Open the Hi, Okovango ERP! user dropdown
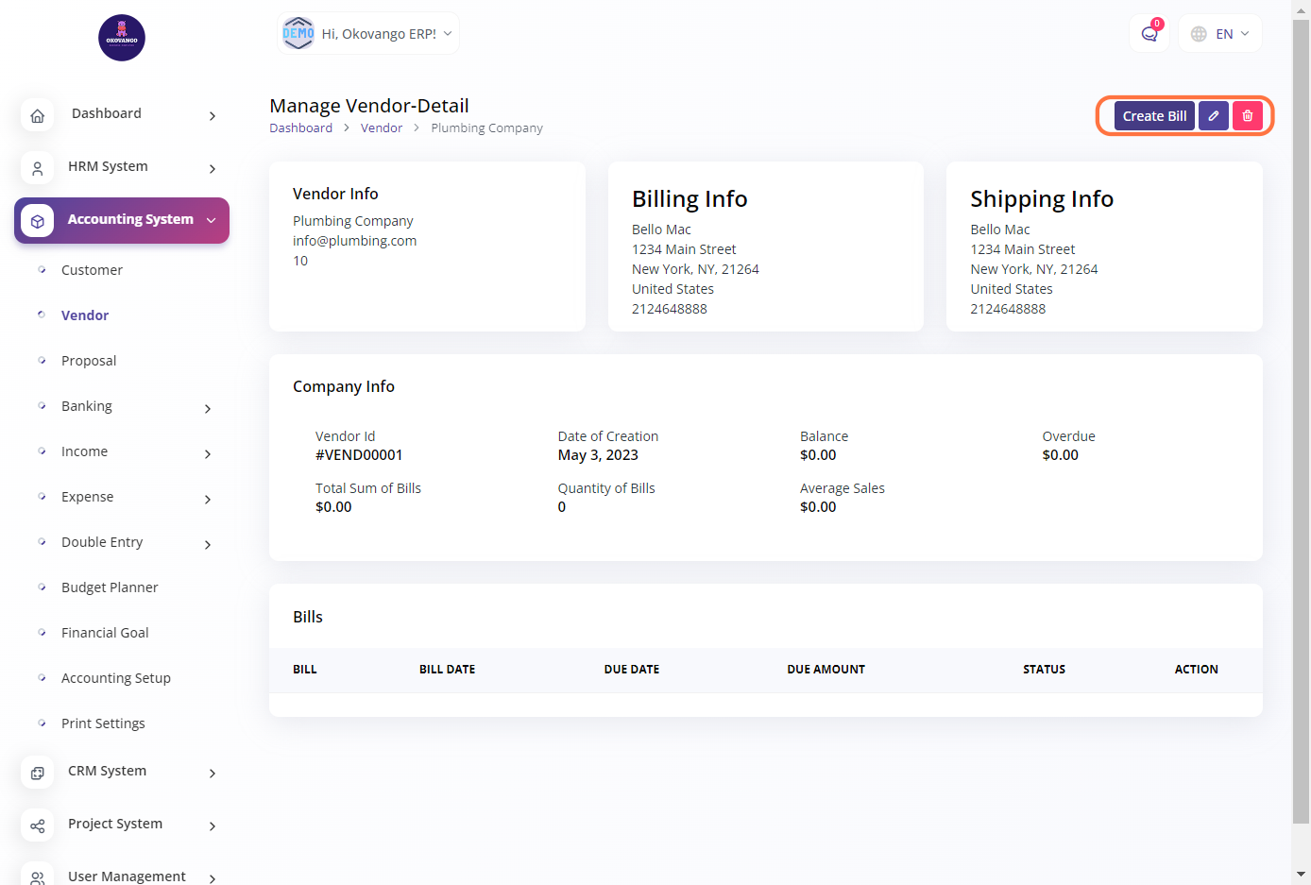 coord(368,34)
